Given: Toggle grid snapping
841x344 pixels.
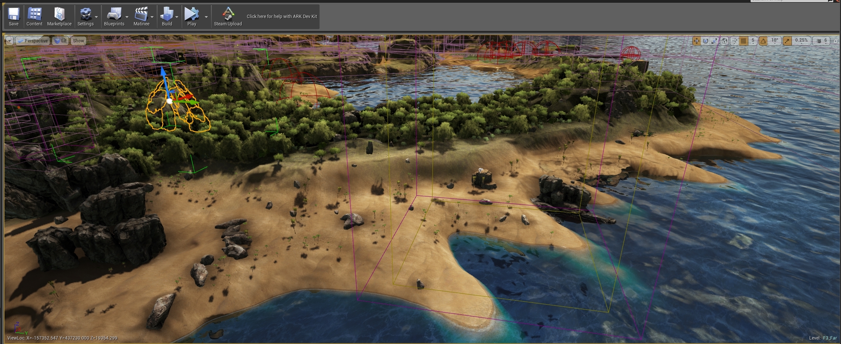Looking at the screenshot, I should [744, 41].
